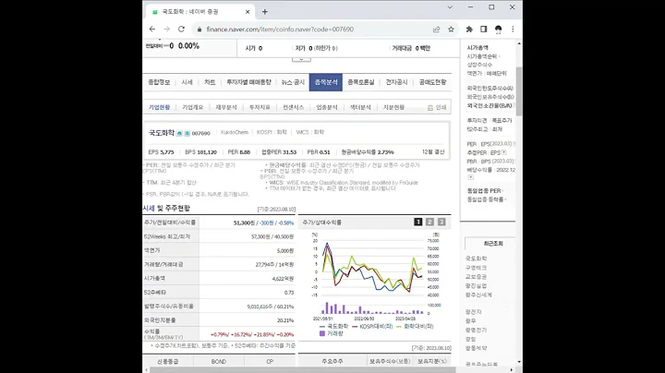Screen dimensions: 665x373
Task: Select the 재무분석 sub-tab
Action: [226, 108]
